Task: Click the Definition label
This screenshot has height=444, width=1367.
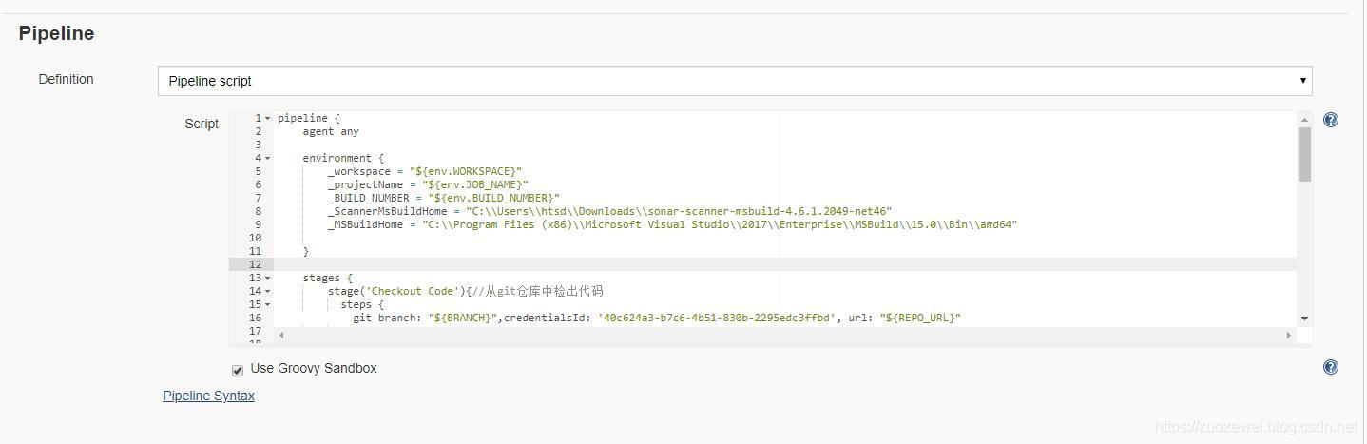Action: click(66, 79)
